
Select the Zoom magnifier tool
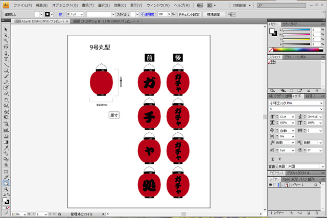pos(6,189)
